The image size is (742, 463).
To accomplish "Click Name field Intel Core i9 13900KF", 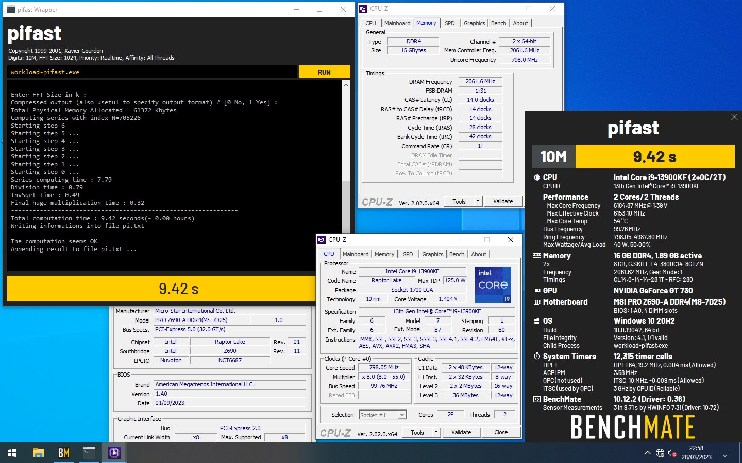I will pyautogui.click(x=412, y=271).
